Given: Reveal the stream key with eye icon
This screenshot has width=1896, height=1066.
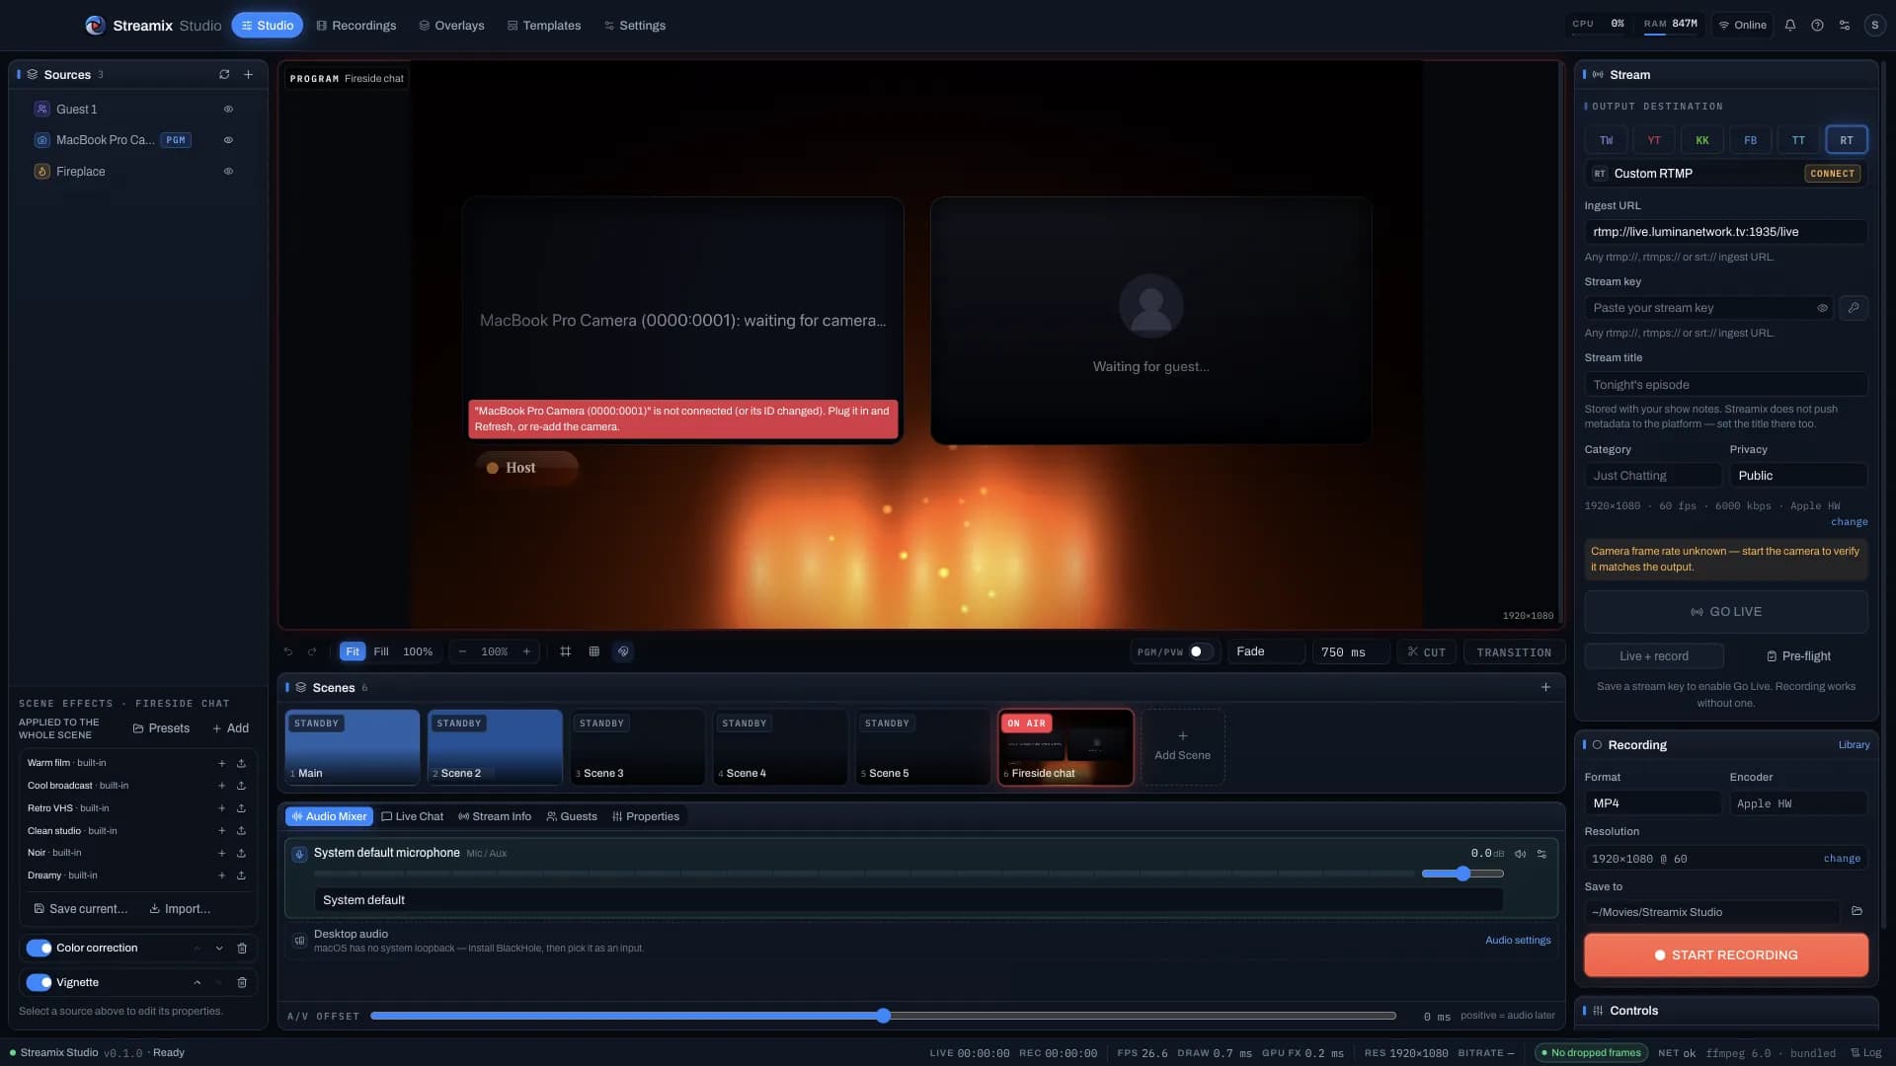Looking at the screenshot, I should click(x=1822, y=309).
